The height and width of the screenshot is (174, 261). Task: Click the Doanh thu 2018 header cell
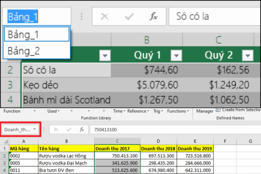click(x=159, y=148)
